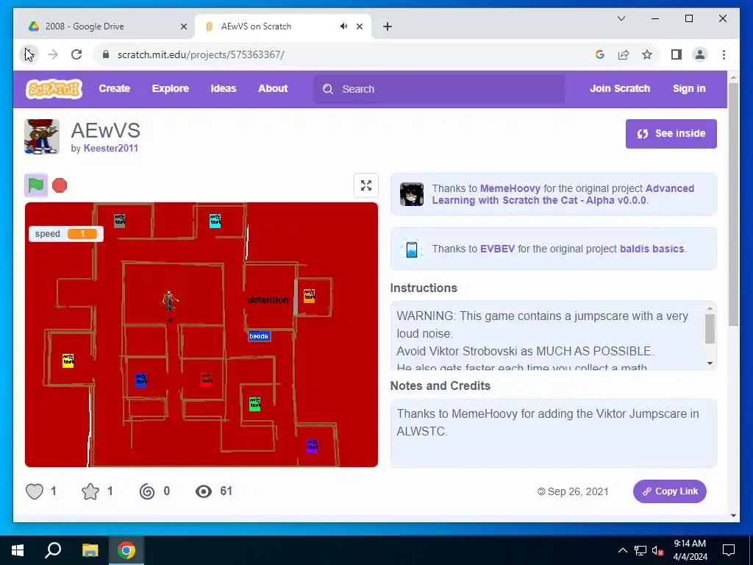Open Keester2011's project avatar thumbnail

(x=42, y=136)
